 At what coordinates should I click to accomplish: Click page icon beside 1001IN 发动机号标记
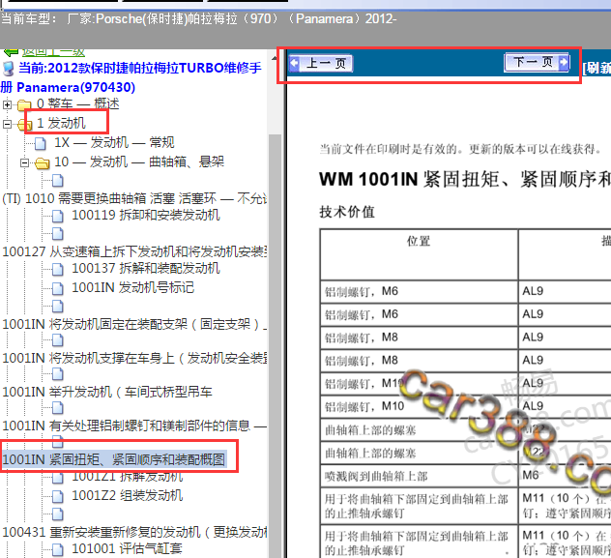[58, 289]
